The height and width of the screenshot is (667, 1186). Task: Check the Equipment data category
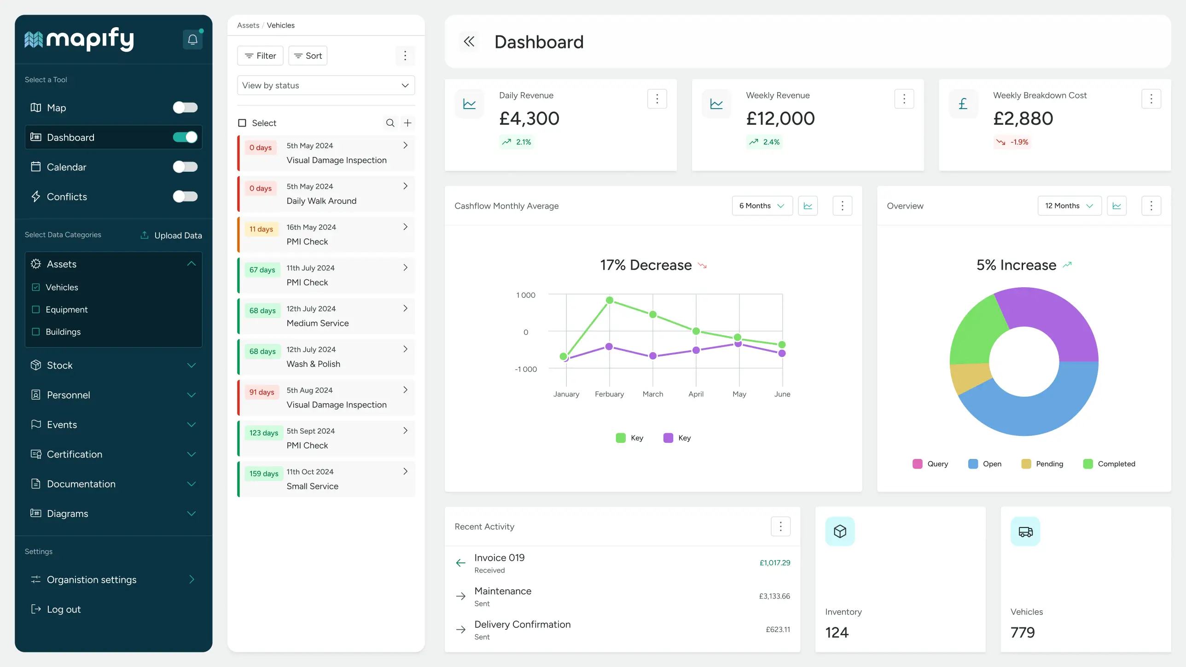(36, 309)
